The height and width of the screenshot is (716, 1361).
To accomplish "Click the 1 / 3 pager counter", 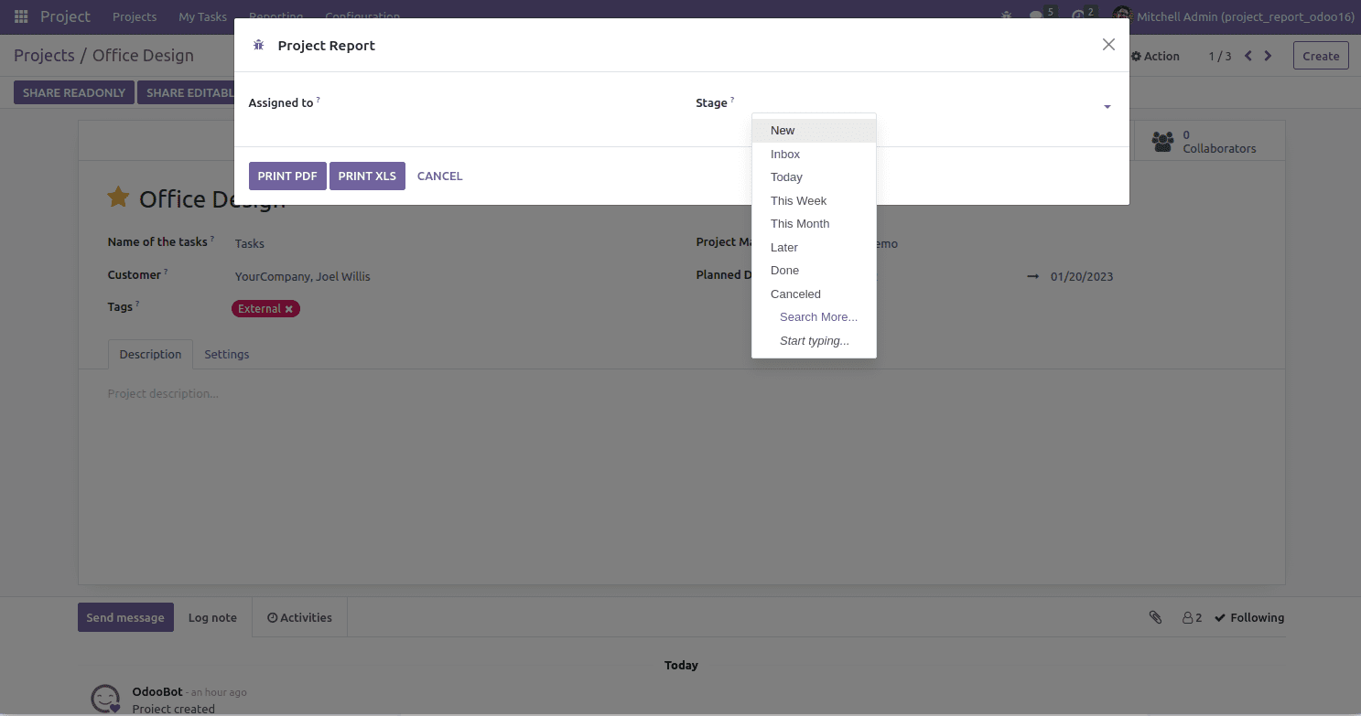I will coord(1220,56).
